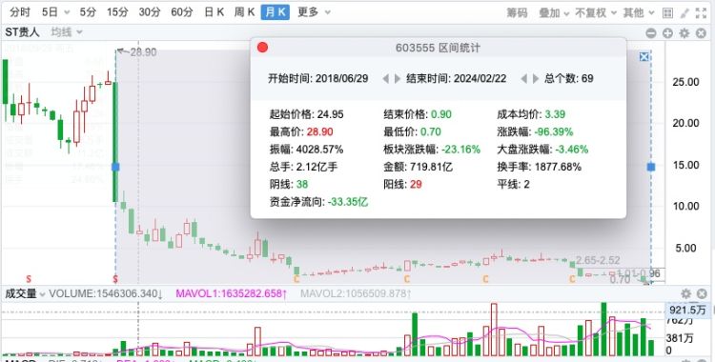Step end date 结束时间 forward
This screenshot has height=362, width=715.
click(536, 79)
